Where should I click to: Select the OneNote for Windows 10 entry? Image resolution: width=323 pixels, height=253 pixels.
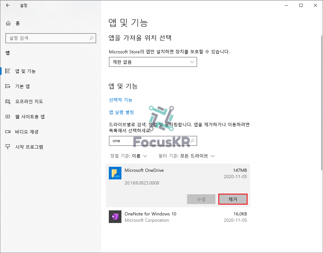click(178, 217)
